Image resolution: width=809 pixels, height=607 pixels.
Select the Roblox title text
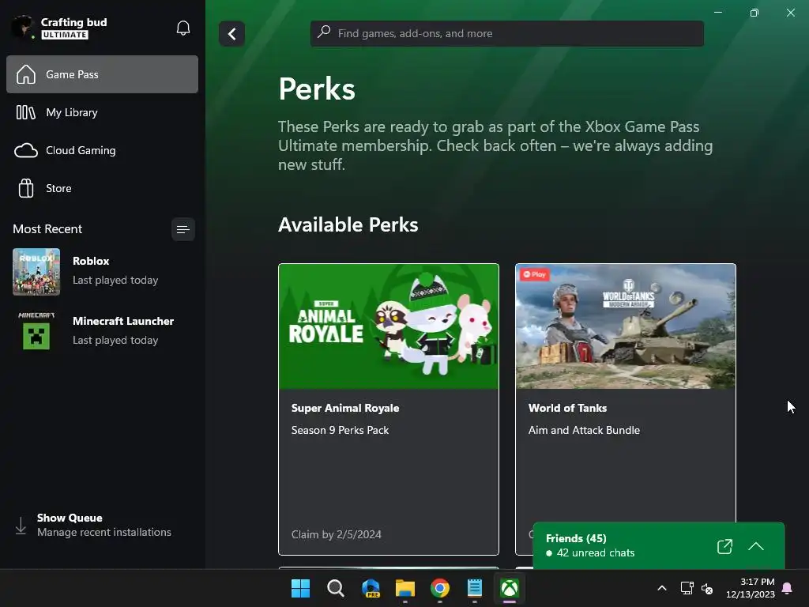click(x=91, y=261)
